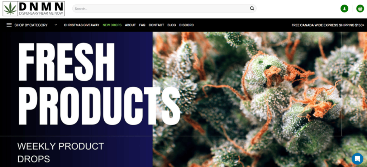Screen dimensions: 367x167
Task: Click the Weekly Product Drops text
Action: [x=60, y=153]
